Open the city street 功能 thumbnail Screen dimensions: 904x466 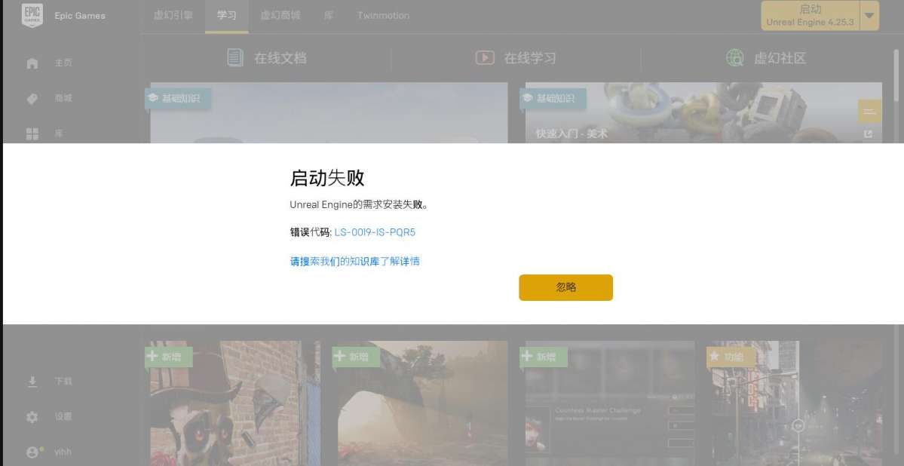tap(798, 403)
